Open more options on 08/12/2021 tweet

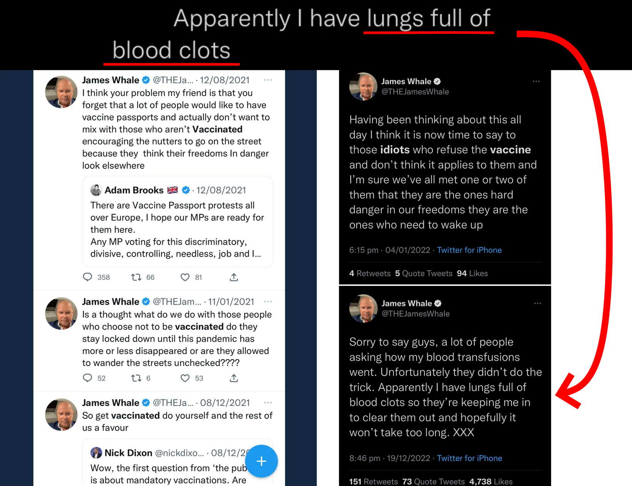click(268, 402)
